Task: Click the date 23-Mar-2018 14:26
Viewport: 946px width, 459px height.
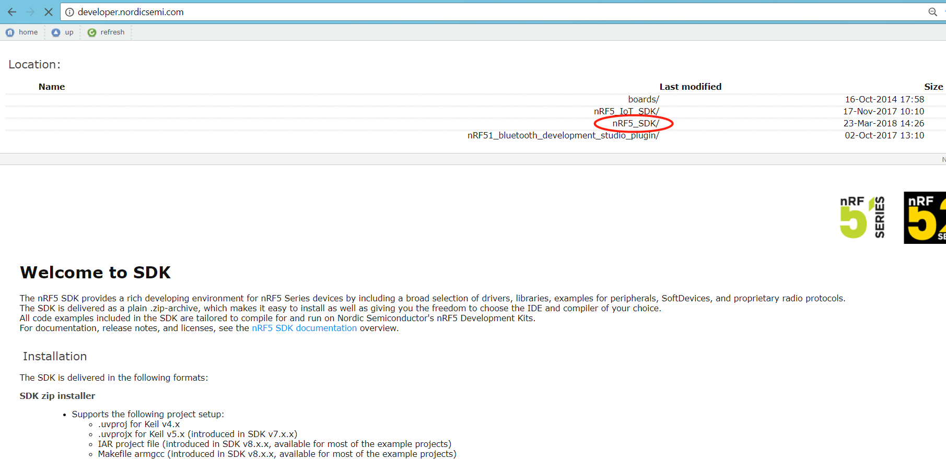Action: [884, 123]
